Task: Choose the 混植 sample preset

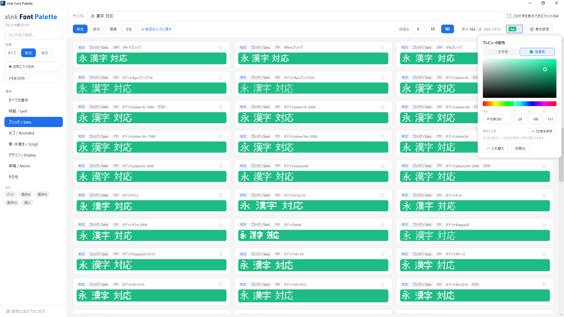Action: [x=113, y=29]
